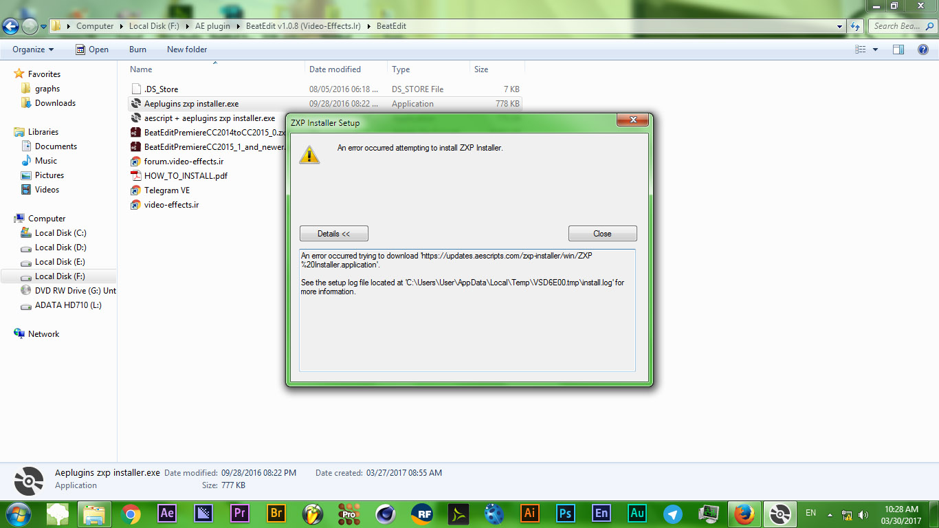Click the Explorer forward arrow

[x=30, y=26]
